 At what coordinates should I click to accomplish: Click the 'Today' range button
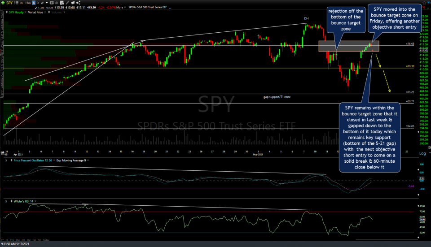tap(46, 240)
